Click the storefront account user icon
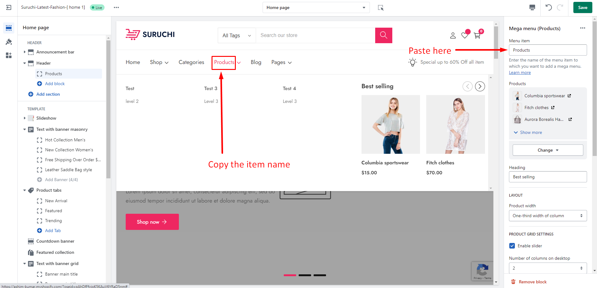Image resolution: width=597 pixels, height=288 pixels. (x=453, y=35)
